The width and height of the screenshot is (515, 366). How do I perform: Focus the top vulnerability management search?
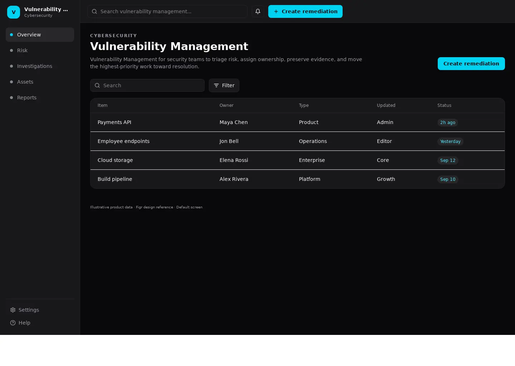click(x=167, y=11)
